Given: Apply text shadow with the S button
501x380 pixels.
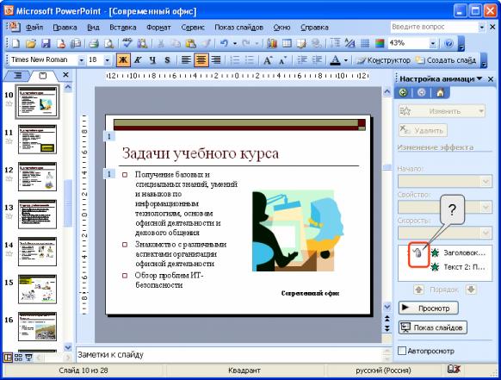Looking at the screenshot, I should 167,59.
